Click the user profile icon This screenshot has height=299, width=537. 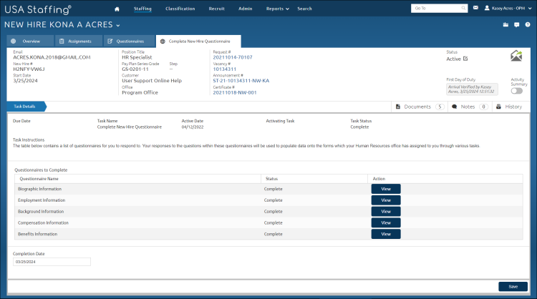click(487, 8)
